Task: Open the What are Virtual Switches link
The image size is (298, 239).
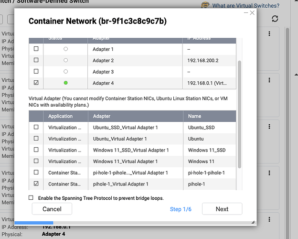Action: [x=245, y=6]
